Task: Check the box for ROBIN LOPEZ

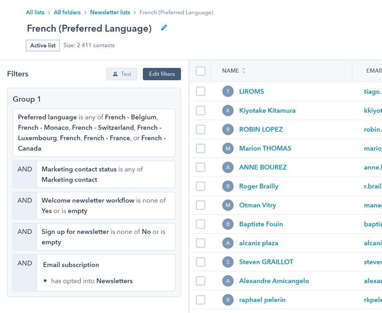Action: coord(201,130)
